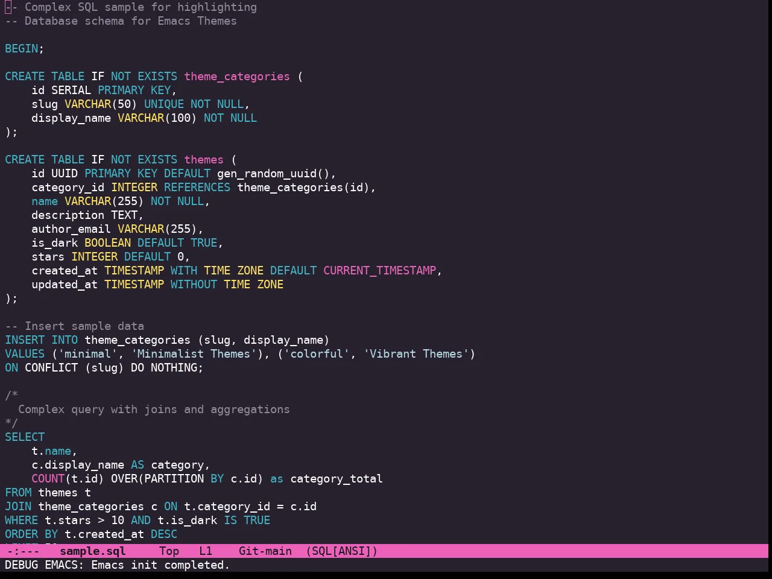Viewport: 772px width, 579px height.
Task: Click the Git-main indicator in mode line
Action: click(265, 551)
